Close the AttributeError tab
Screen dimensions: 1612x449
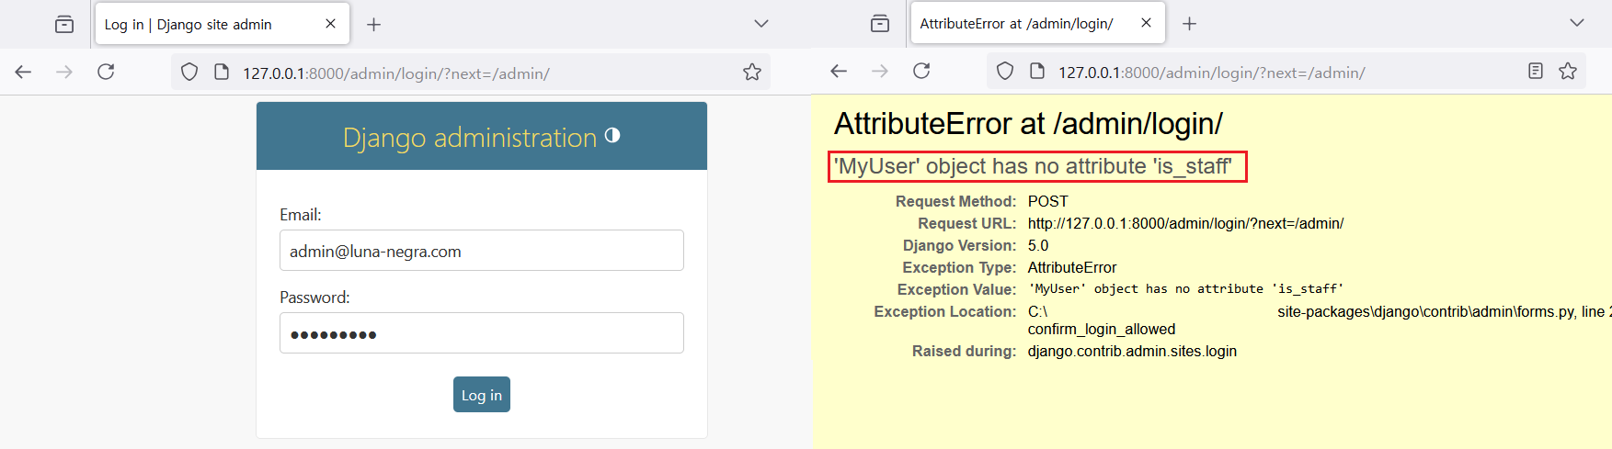[1146, 23]
